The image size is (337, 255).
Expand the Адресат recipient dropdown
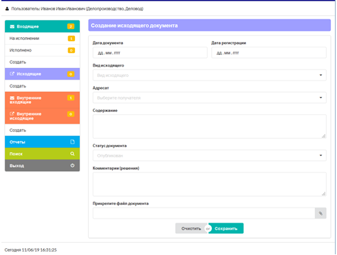pos(210,98)
